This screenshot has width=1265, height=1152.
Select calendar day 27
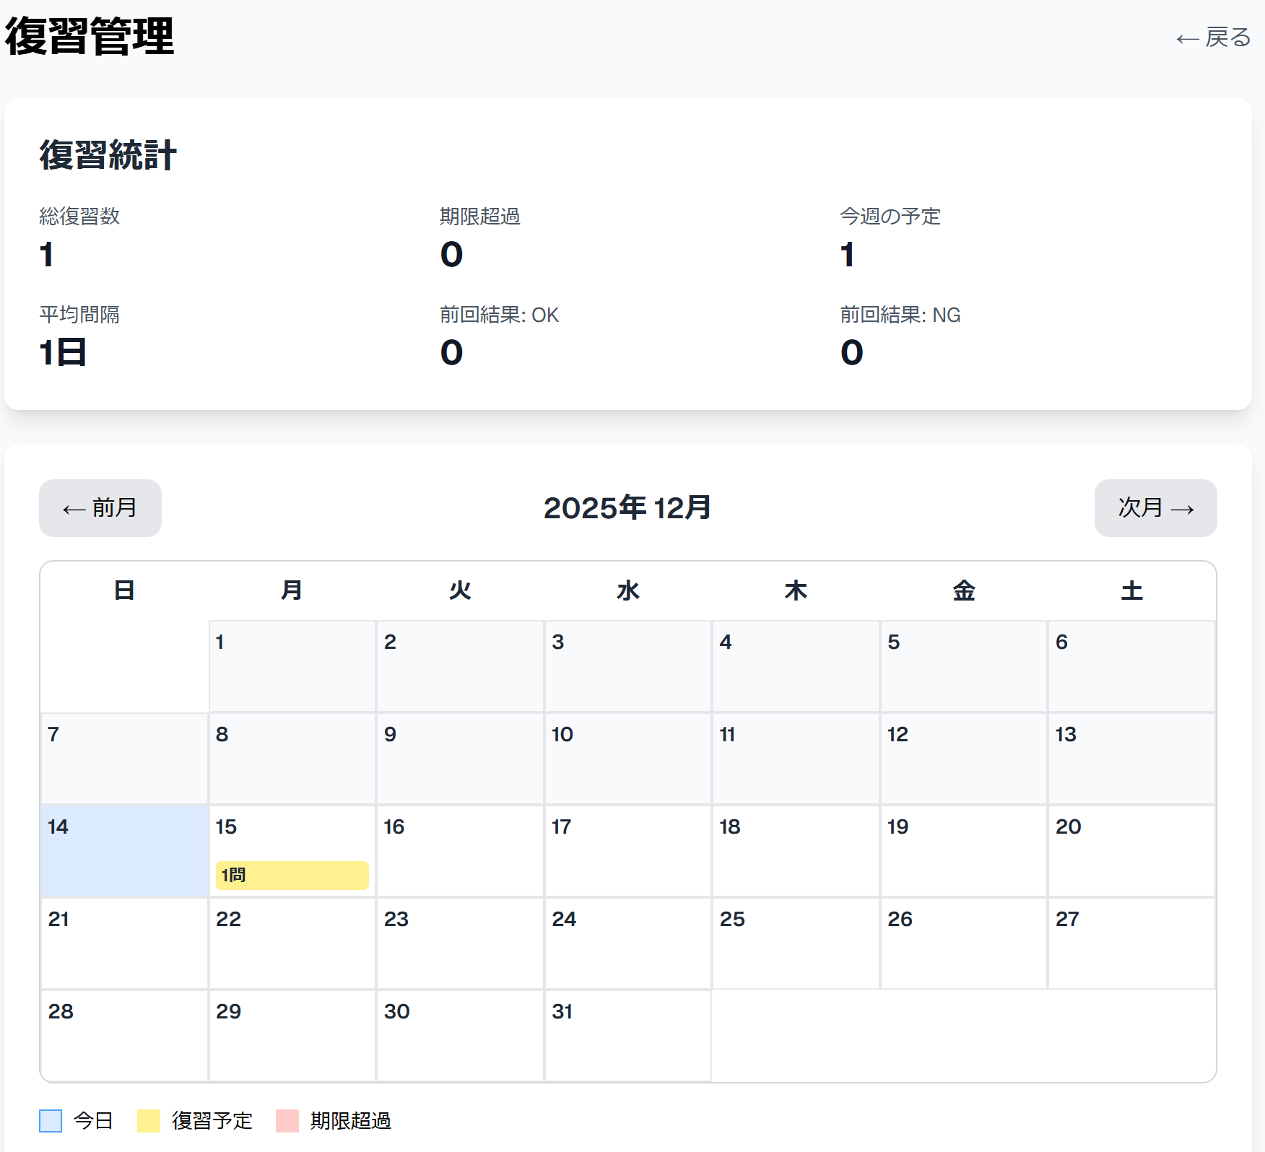pos(1131,943)
